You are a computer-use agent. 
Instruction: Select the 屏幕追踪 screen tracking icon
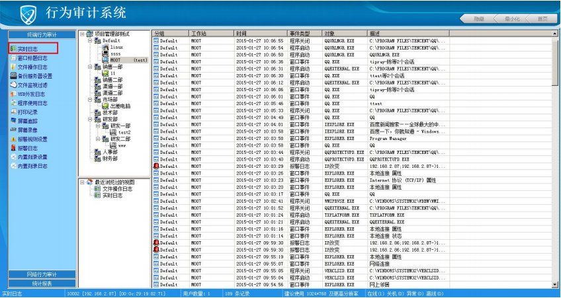(x=13, y=121)
